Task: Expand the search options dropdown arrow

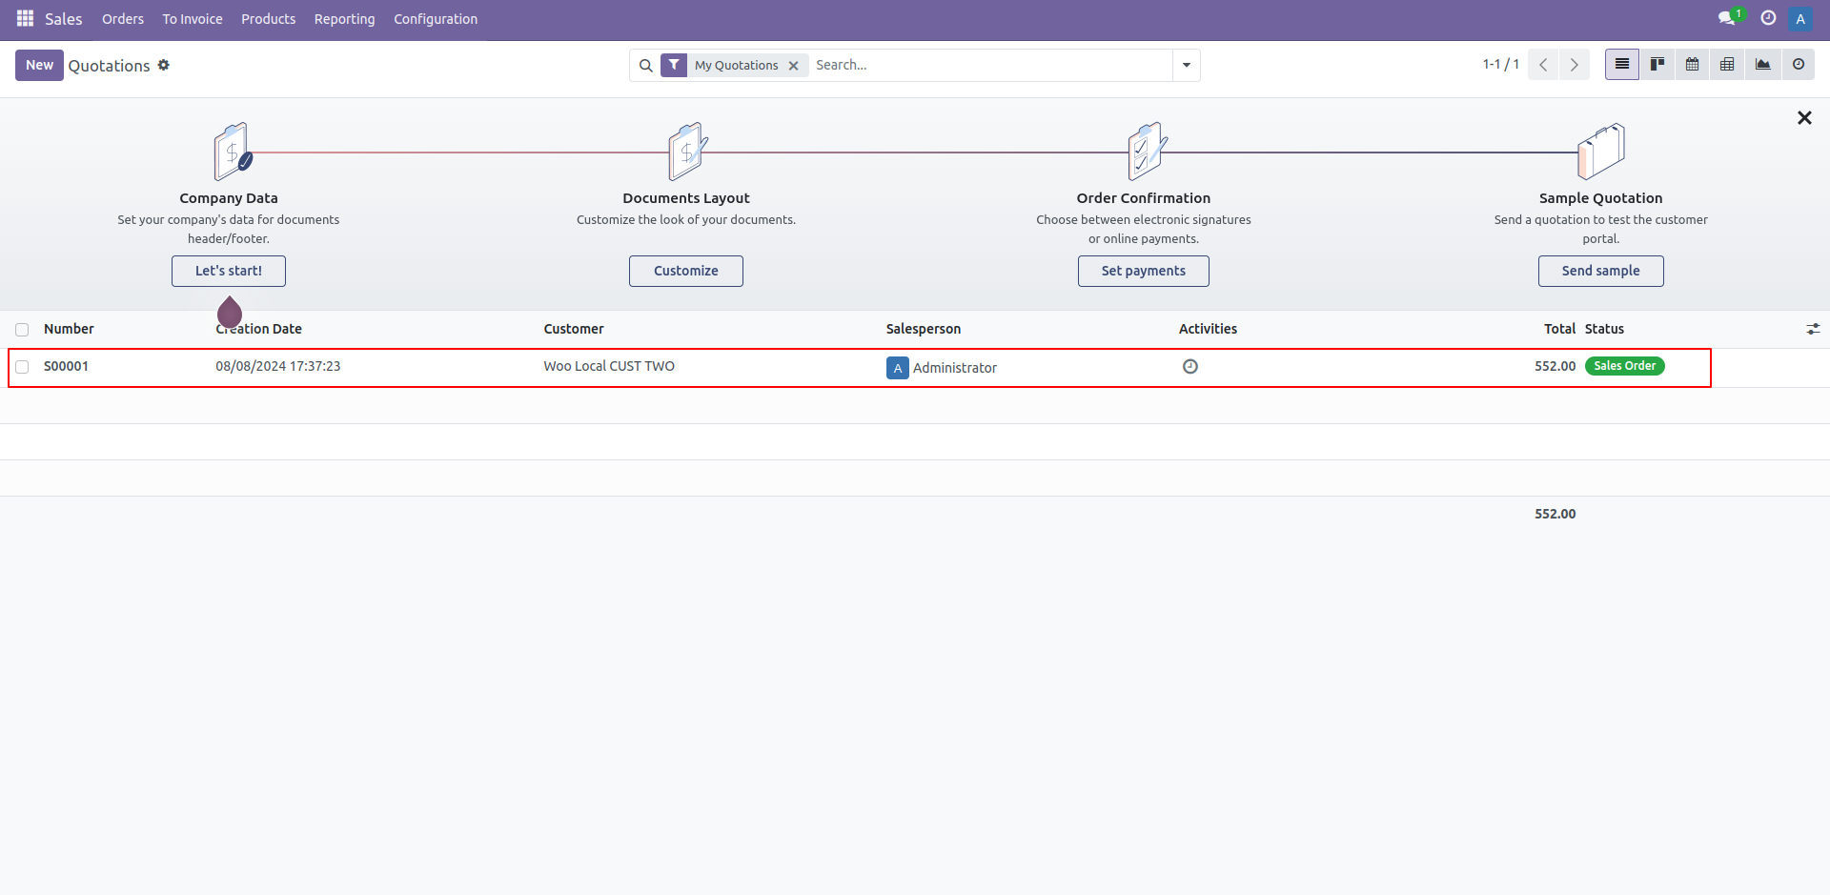Action: click(x=1186, y=65)
